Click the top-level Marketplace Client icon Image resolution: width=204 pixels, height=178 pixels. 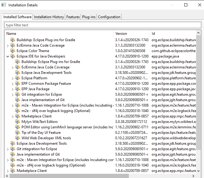[13, 171]
